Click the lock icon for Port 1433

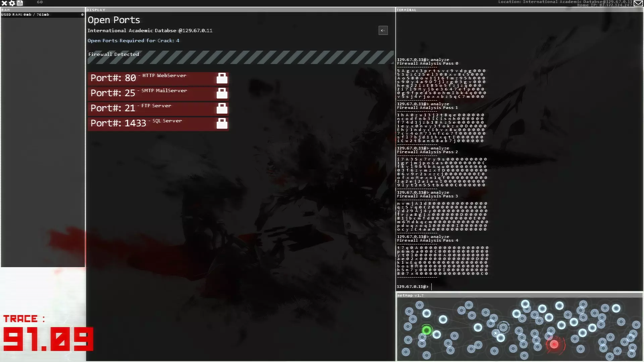point(222,123)
